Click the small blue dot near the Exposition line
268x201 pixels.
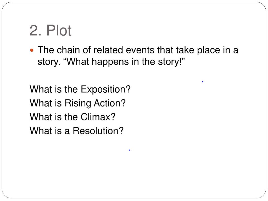click(x=203, y=82)
